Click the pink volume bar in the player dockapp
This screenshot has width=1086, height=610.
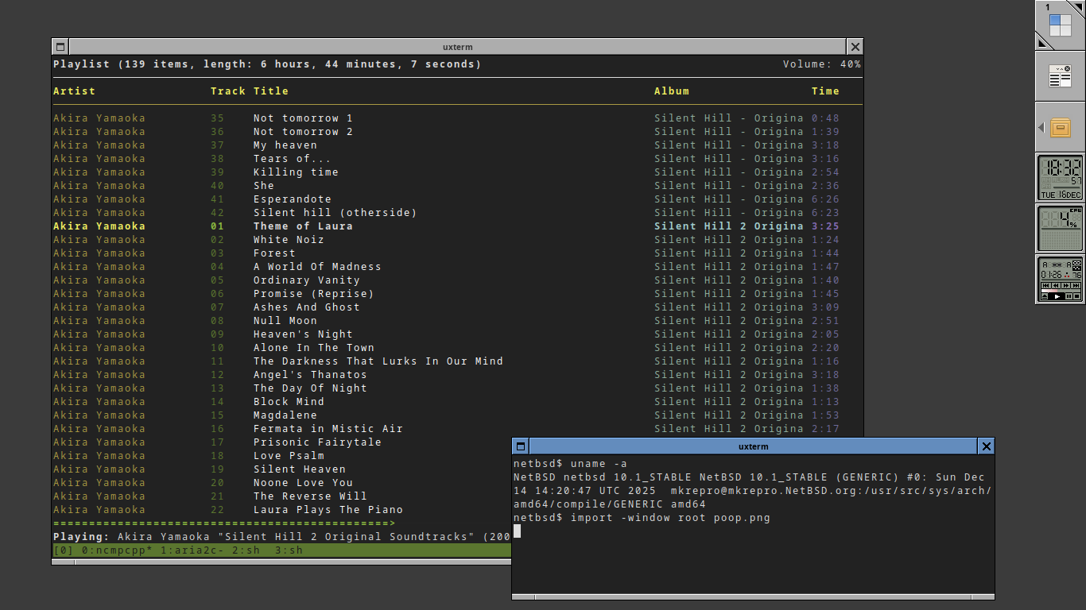1061,291
